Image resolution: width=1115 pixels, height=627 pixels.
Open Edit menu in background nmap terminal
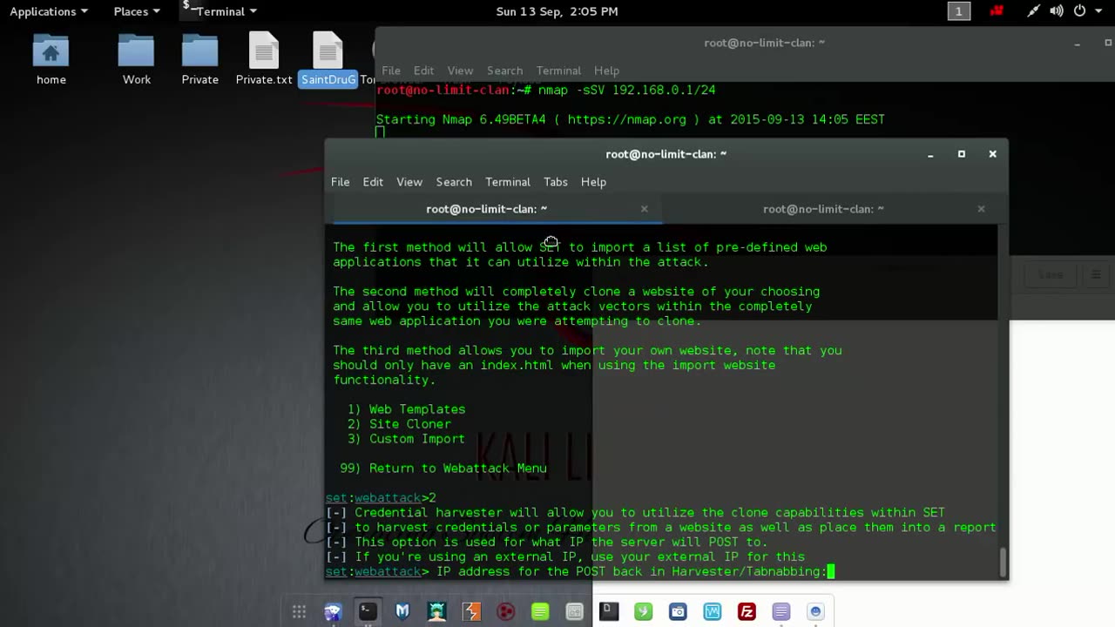pyautogui.click(x=423, y=71)
